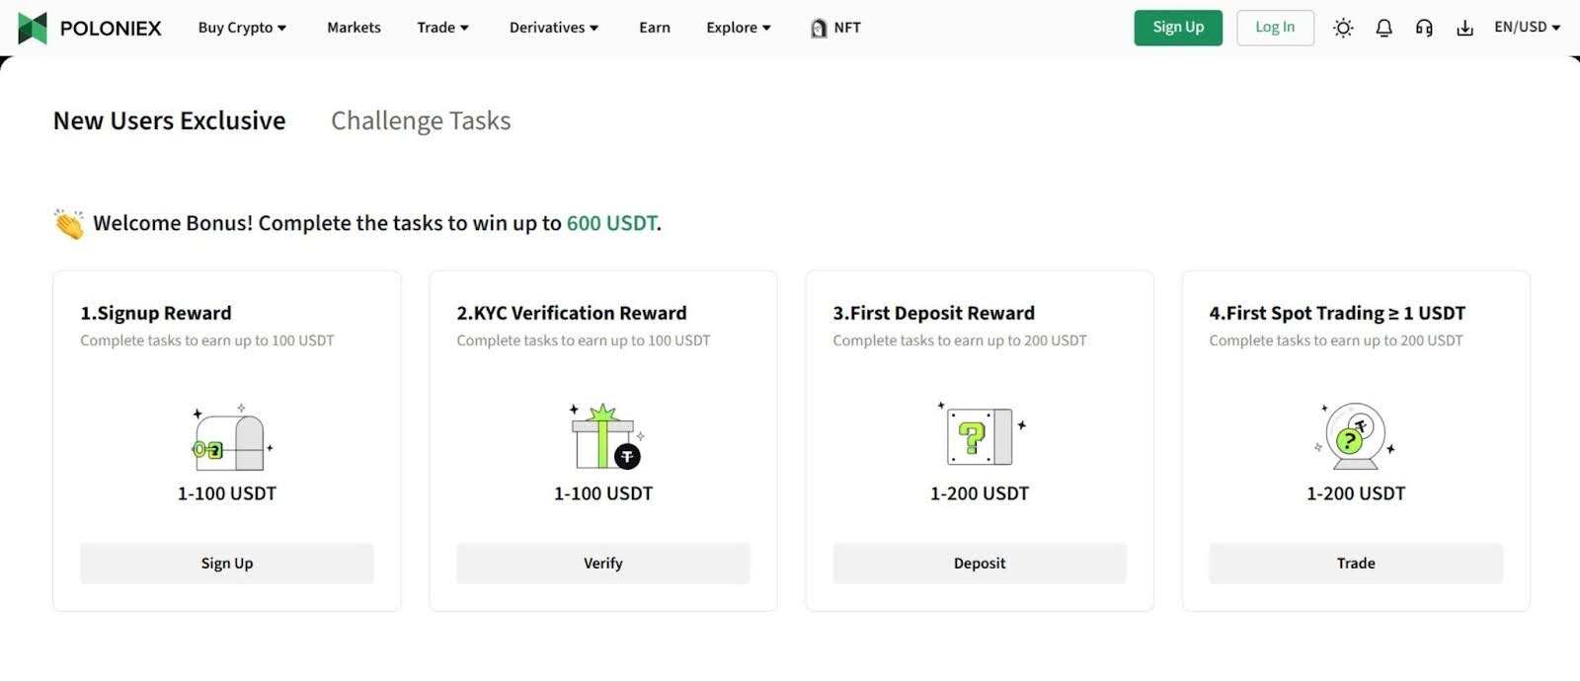Screen dimensions: 1580x682
Task: Click the headset support icon
Action: pos(1424,28)
